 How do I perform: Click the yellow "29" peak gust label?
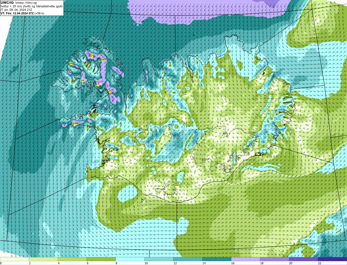click(75, 123)
